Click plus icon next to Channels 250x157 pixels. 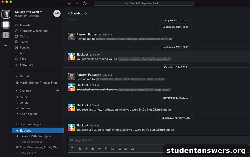[58, 90]
